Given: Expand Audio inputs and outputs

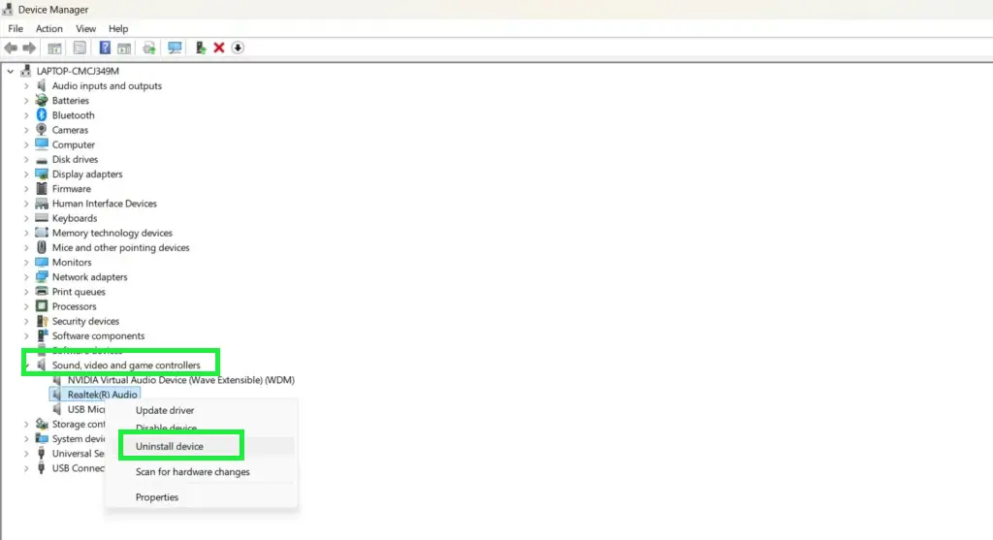Looking at the screenshot, I should pos(26,85).
